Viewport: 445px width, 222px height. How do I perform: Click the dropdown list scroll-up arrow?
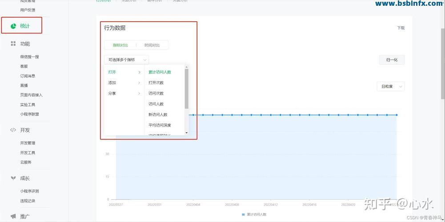click(186, 67)
